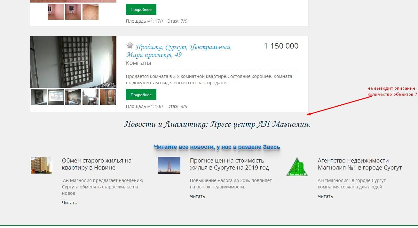This screenshot has height=228, width=418.
Task: Open the listing link Продажа, Сургут, Центральный, Мира проспект, 49
Action: 179,51
